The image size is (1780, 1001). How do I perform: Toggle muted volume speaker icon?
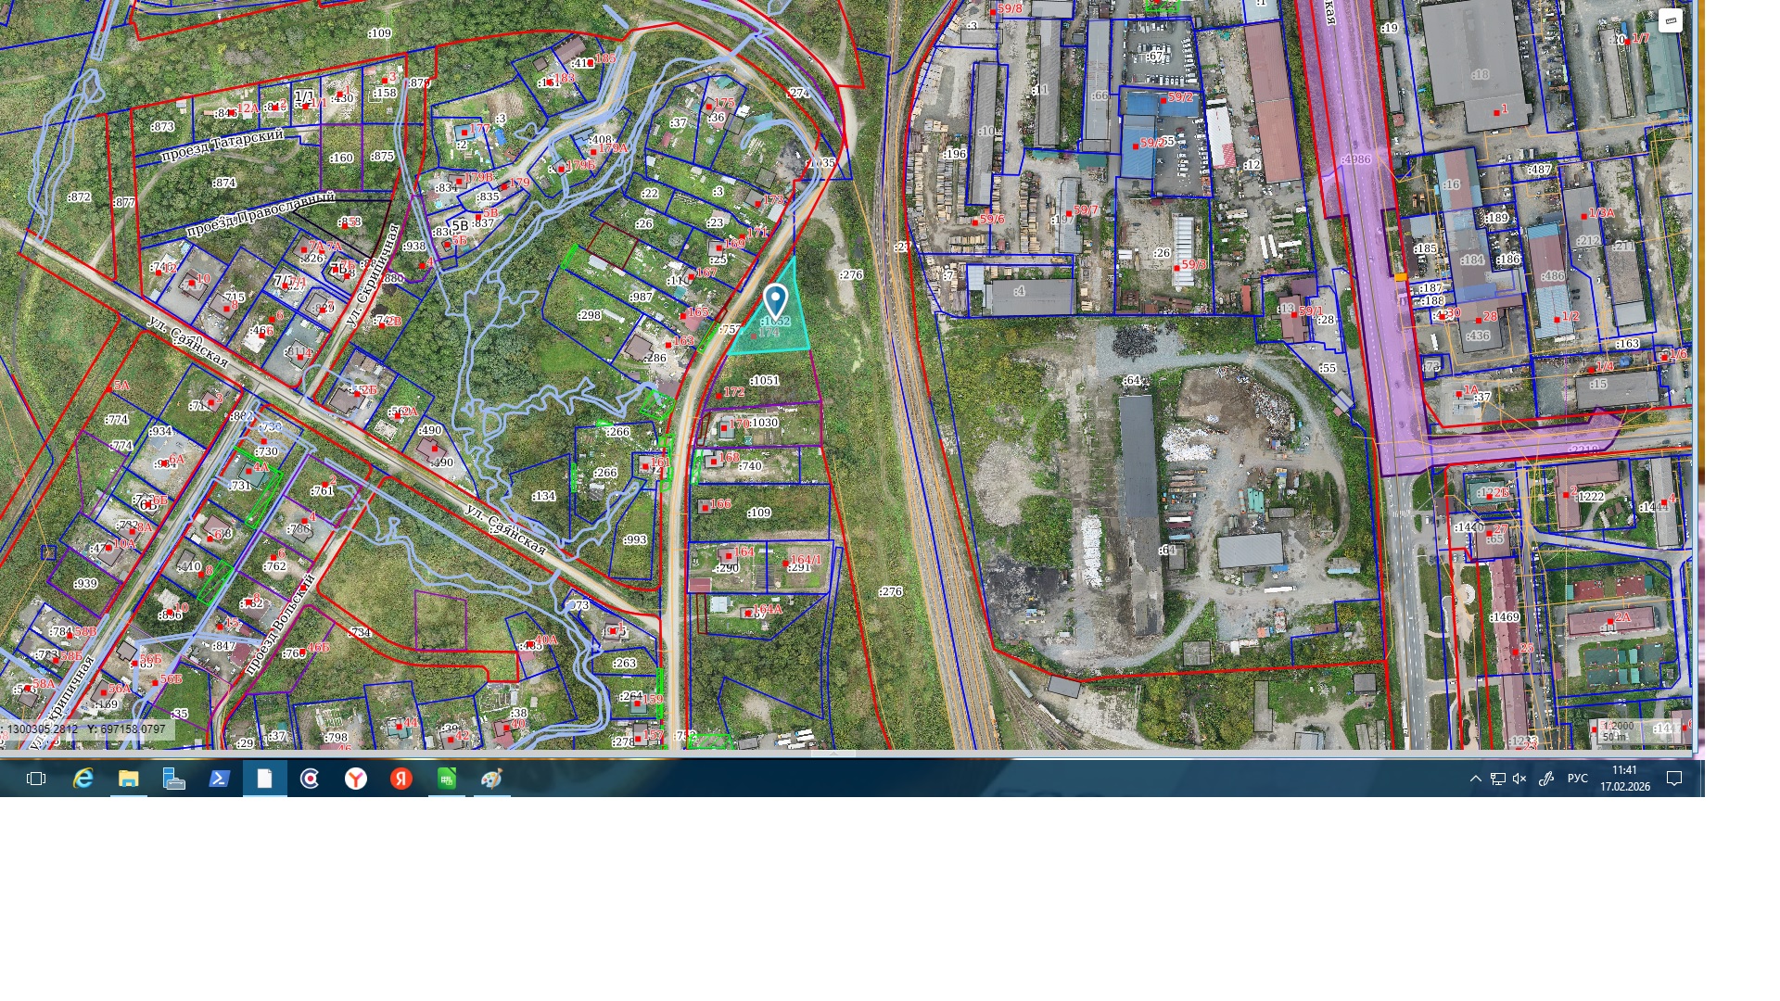[1519, 779]
